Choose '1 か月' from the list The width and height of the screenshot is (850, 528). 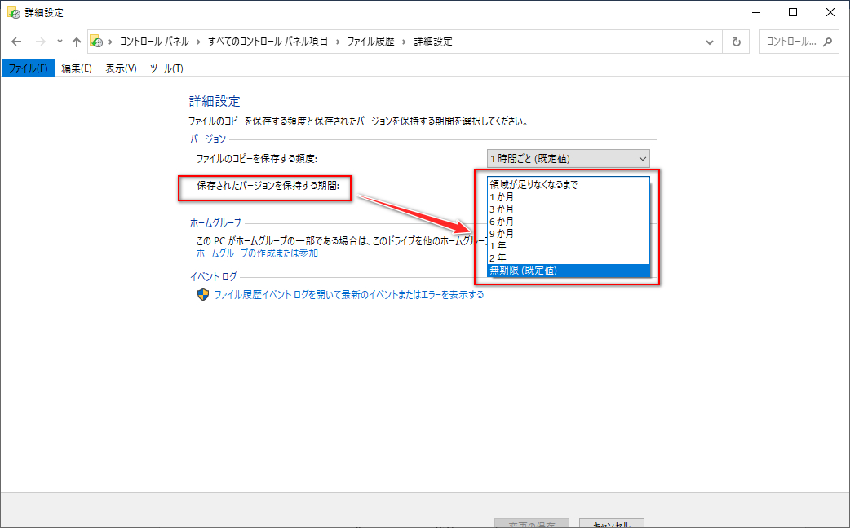(x=502, y=197)
